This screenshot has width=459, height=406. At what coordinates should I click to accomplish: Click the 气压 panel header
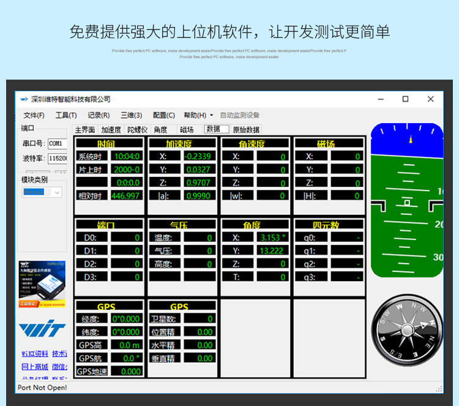point(182,224)
